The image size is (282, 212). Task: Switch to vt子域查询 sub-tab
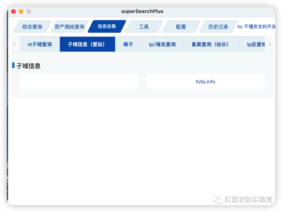[x=40, y=44]
